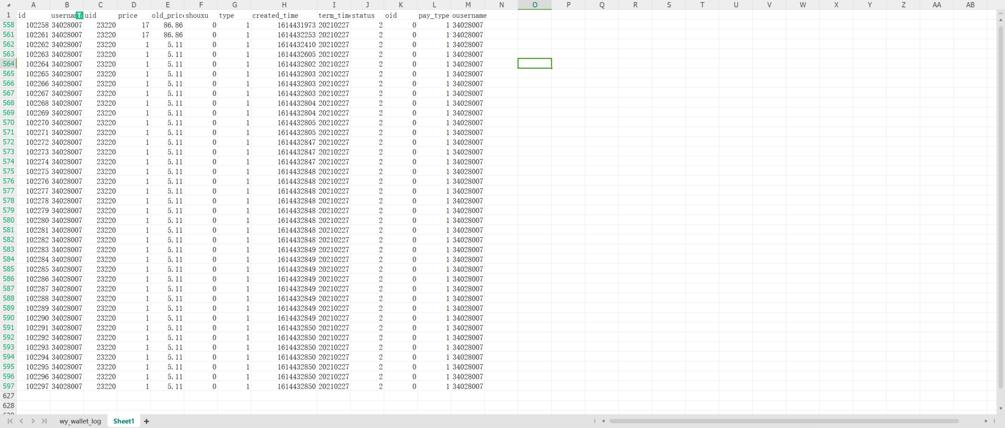
Task: Select the cell with id 102258
Action: pyautogui.click(x=33, y=25)
